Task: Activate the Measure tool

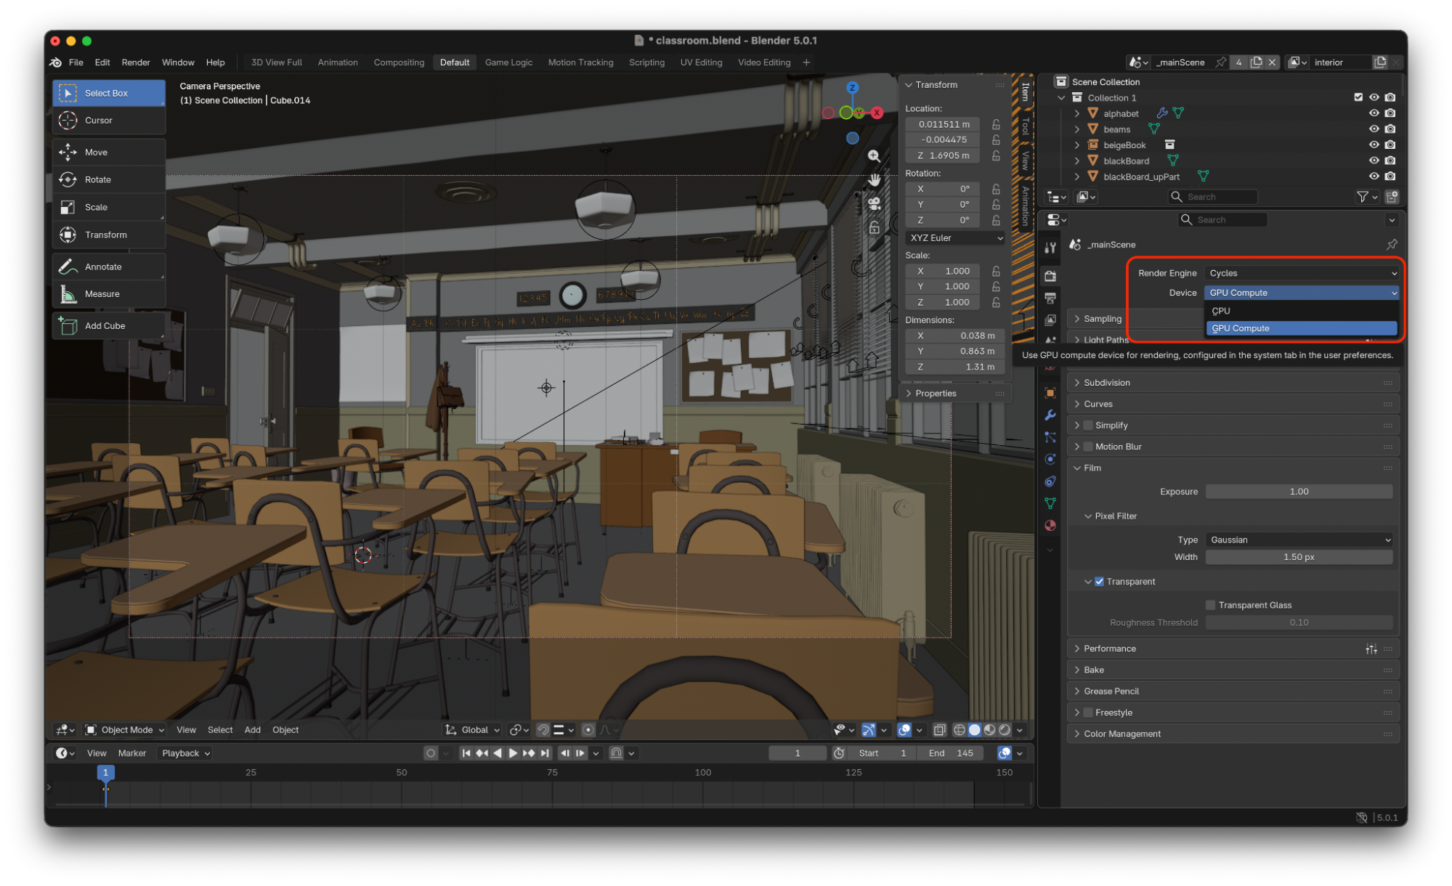Action: coord(102,294)
